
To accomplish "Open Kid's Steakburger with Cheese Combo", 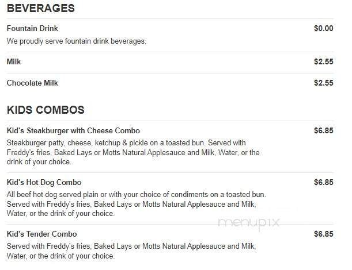I will [73, 130].
